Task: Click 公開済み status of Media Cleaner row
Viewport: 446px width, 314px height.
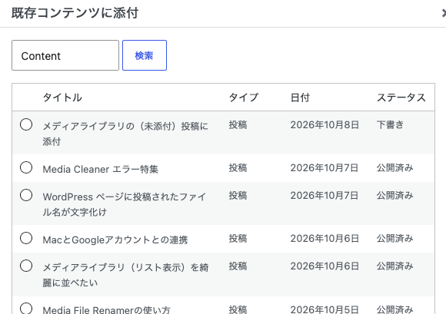Action: tap(394, 167)
